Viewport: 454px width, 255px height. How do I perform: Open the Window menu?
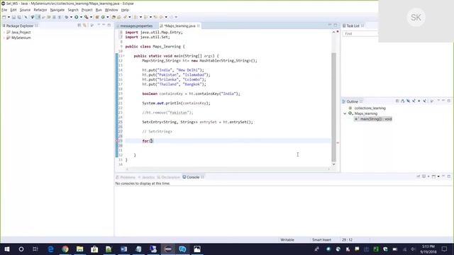[x=111, y=10]
